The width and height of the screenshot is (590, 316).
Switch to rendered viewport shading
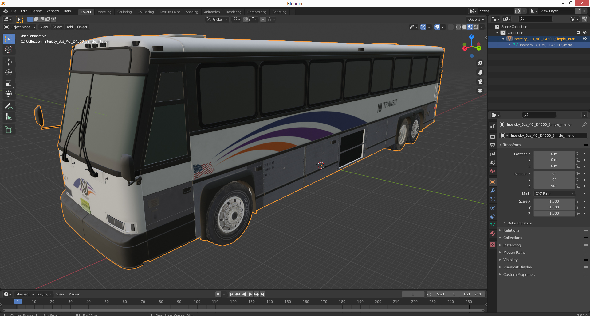(476, 27)
